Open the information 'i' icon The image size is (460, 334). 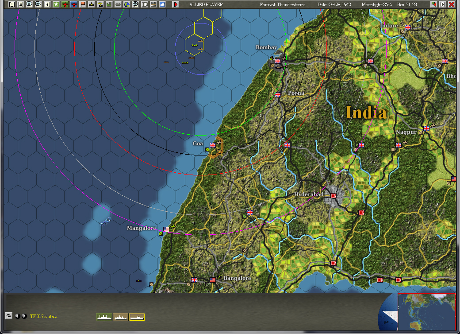47,4
